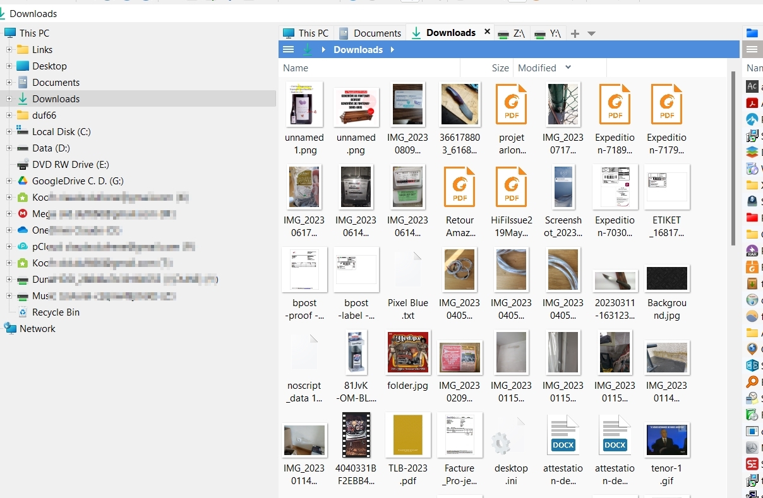Select the HiFiIssue219May PDF icon
This screenshot has width=763, height=498.
pyautogui.click(x=512, y=187)
